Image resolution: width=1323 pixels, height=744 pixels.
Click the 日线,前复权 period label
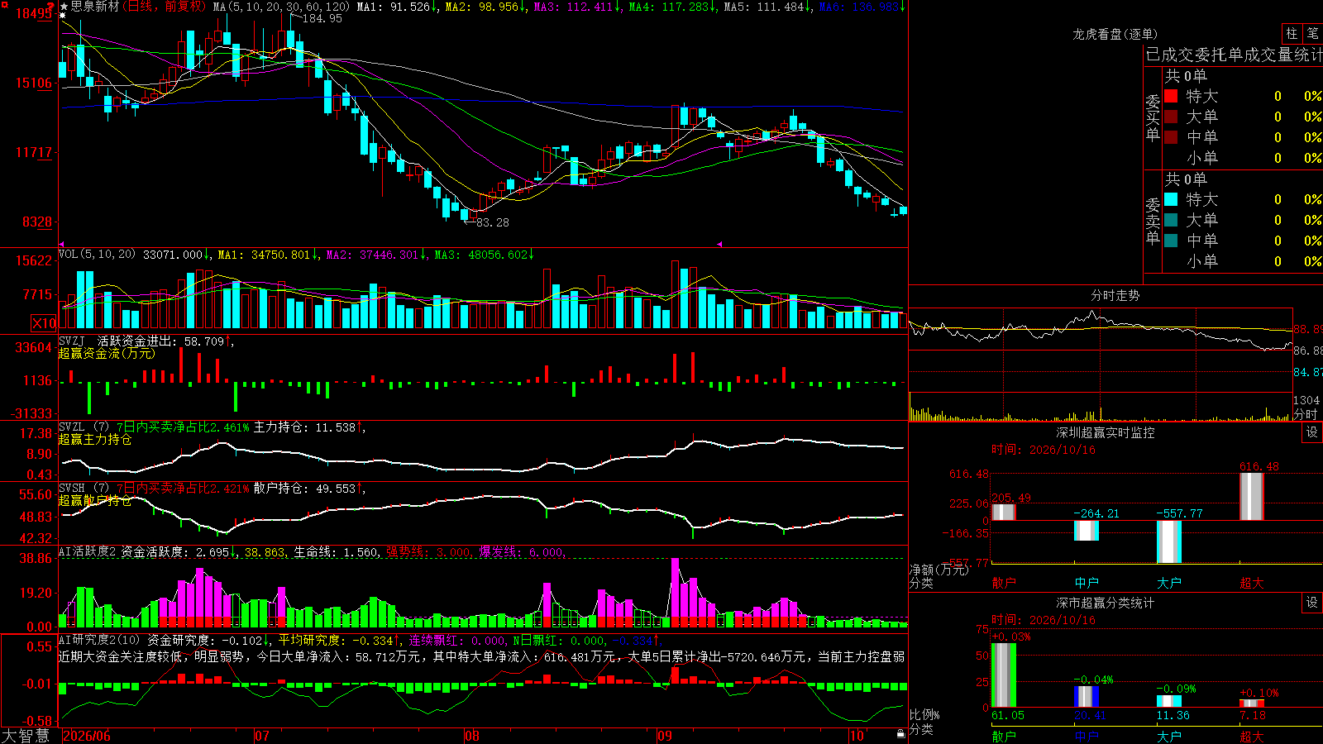click(x=165, y=7)
